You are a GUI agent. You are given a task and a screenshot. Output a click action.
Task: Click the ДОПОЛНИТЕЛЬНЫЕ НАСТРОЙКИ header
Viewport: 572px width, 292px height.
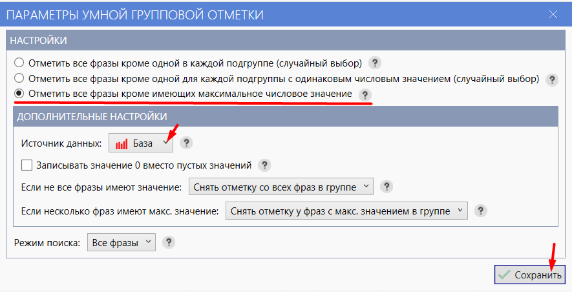click(286, 117)
